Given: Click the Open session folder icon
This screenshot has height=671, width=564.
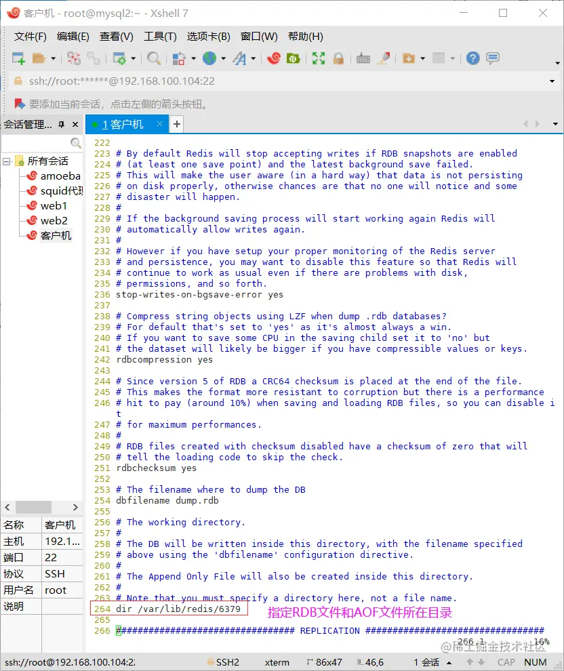Looking at the screenshot, I should click(39, 58).
